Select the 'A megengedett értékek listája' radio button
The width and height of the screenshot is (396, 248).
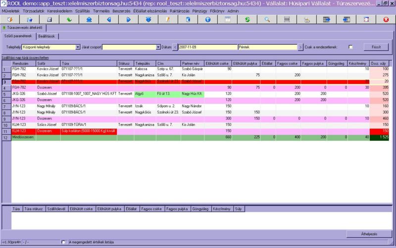pyautogui.click(x=63, y=242)
